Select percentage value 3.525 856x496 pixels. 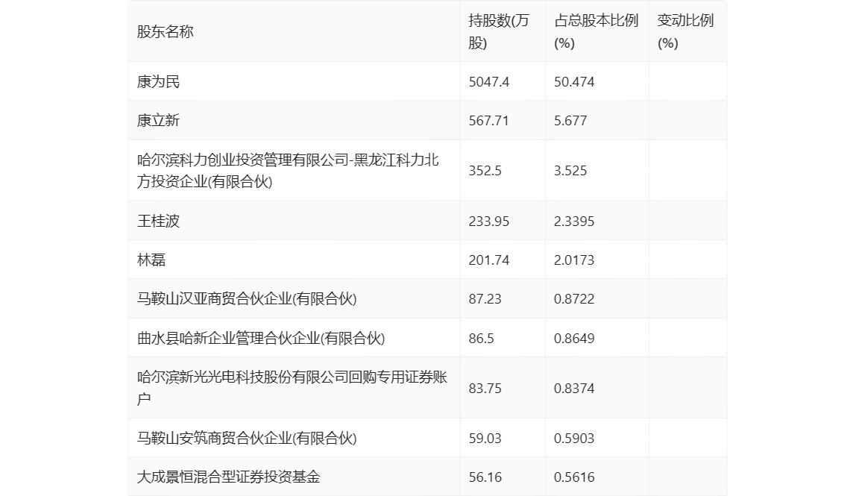570,171
